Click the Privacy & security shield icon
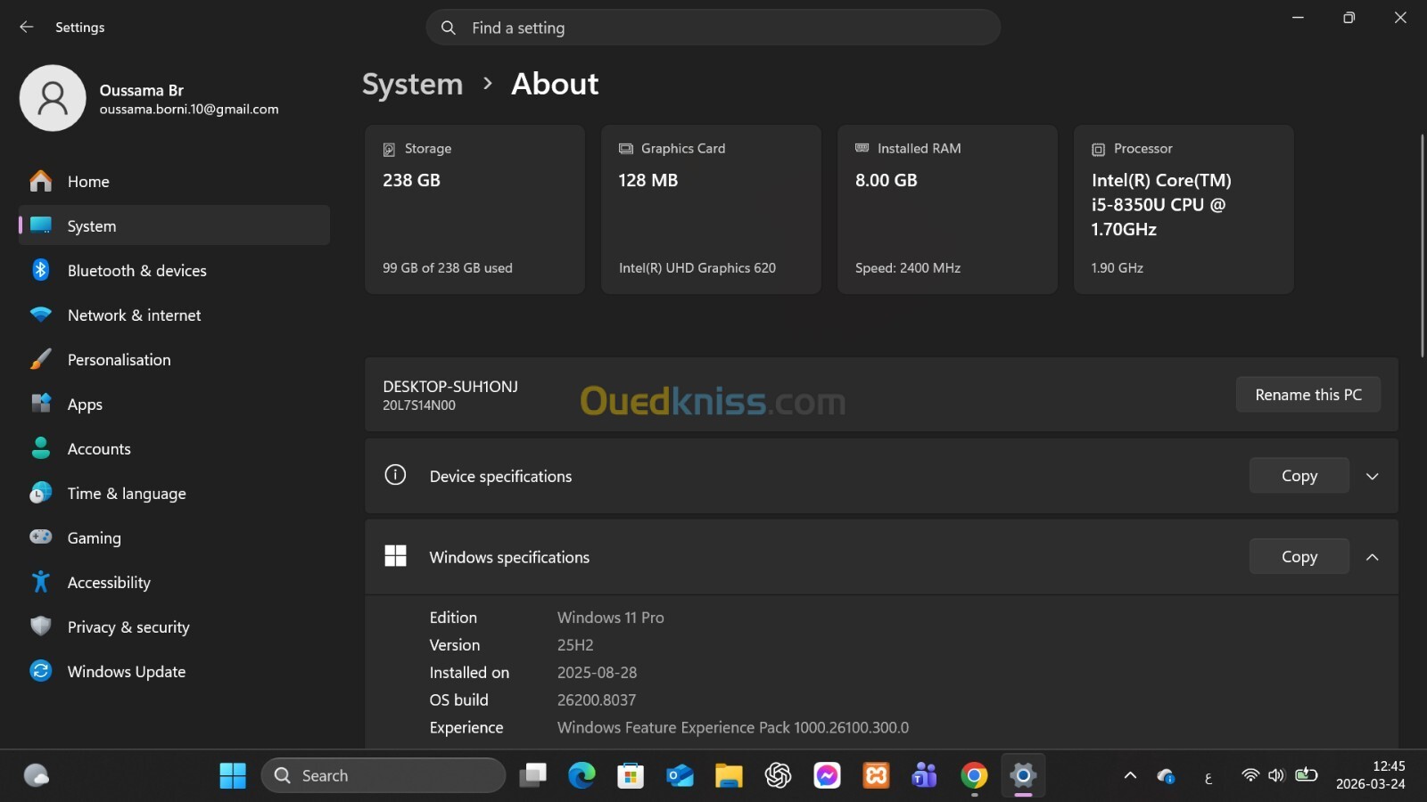The width and height of the screenshot is (1427, 802). (x=41, y=626)
